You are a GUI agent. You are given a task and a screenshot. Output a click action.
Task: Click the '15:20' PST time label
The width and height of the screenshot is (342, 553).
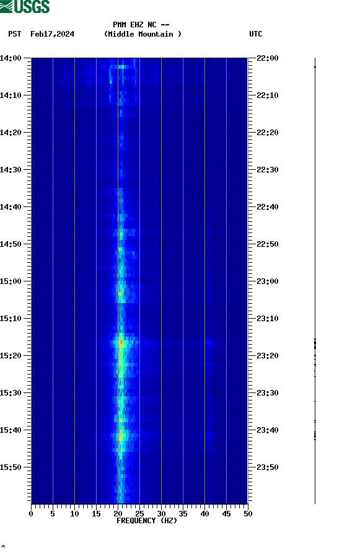(x=11, y=356)
